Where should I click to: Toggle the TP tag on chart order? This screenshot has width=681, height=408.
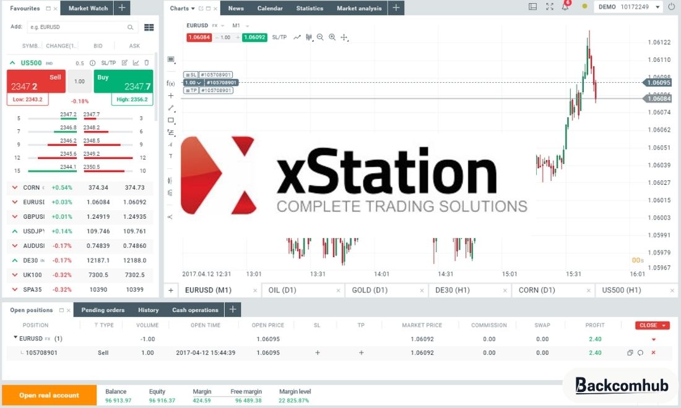coord(191,91)
